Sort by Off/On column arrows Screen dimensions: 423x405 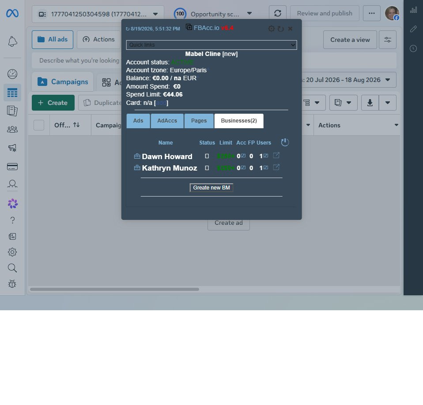(x=76, y=125)
